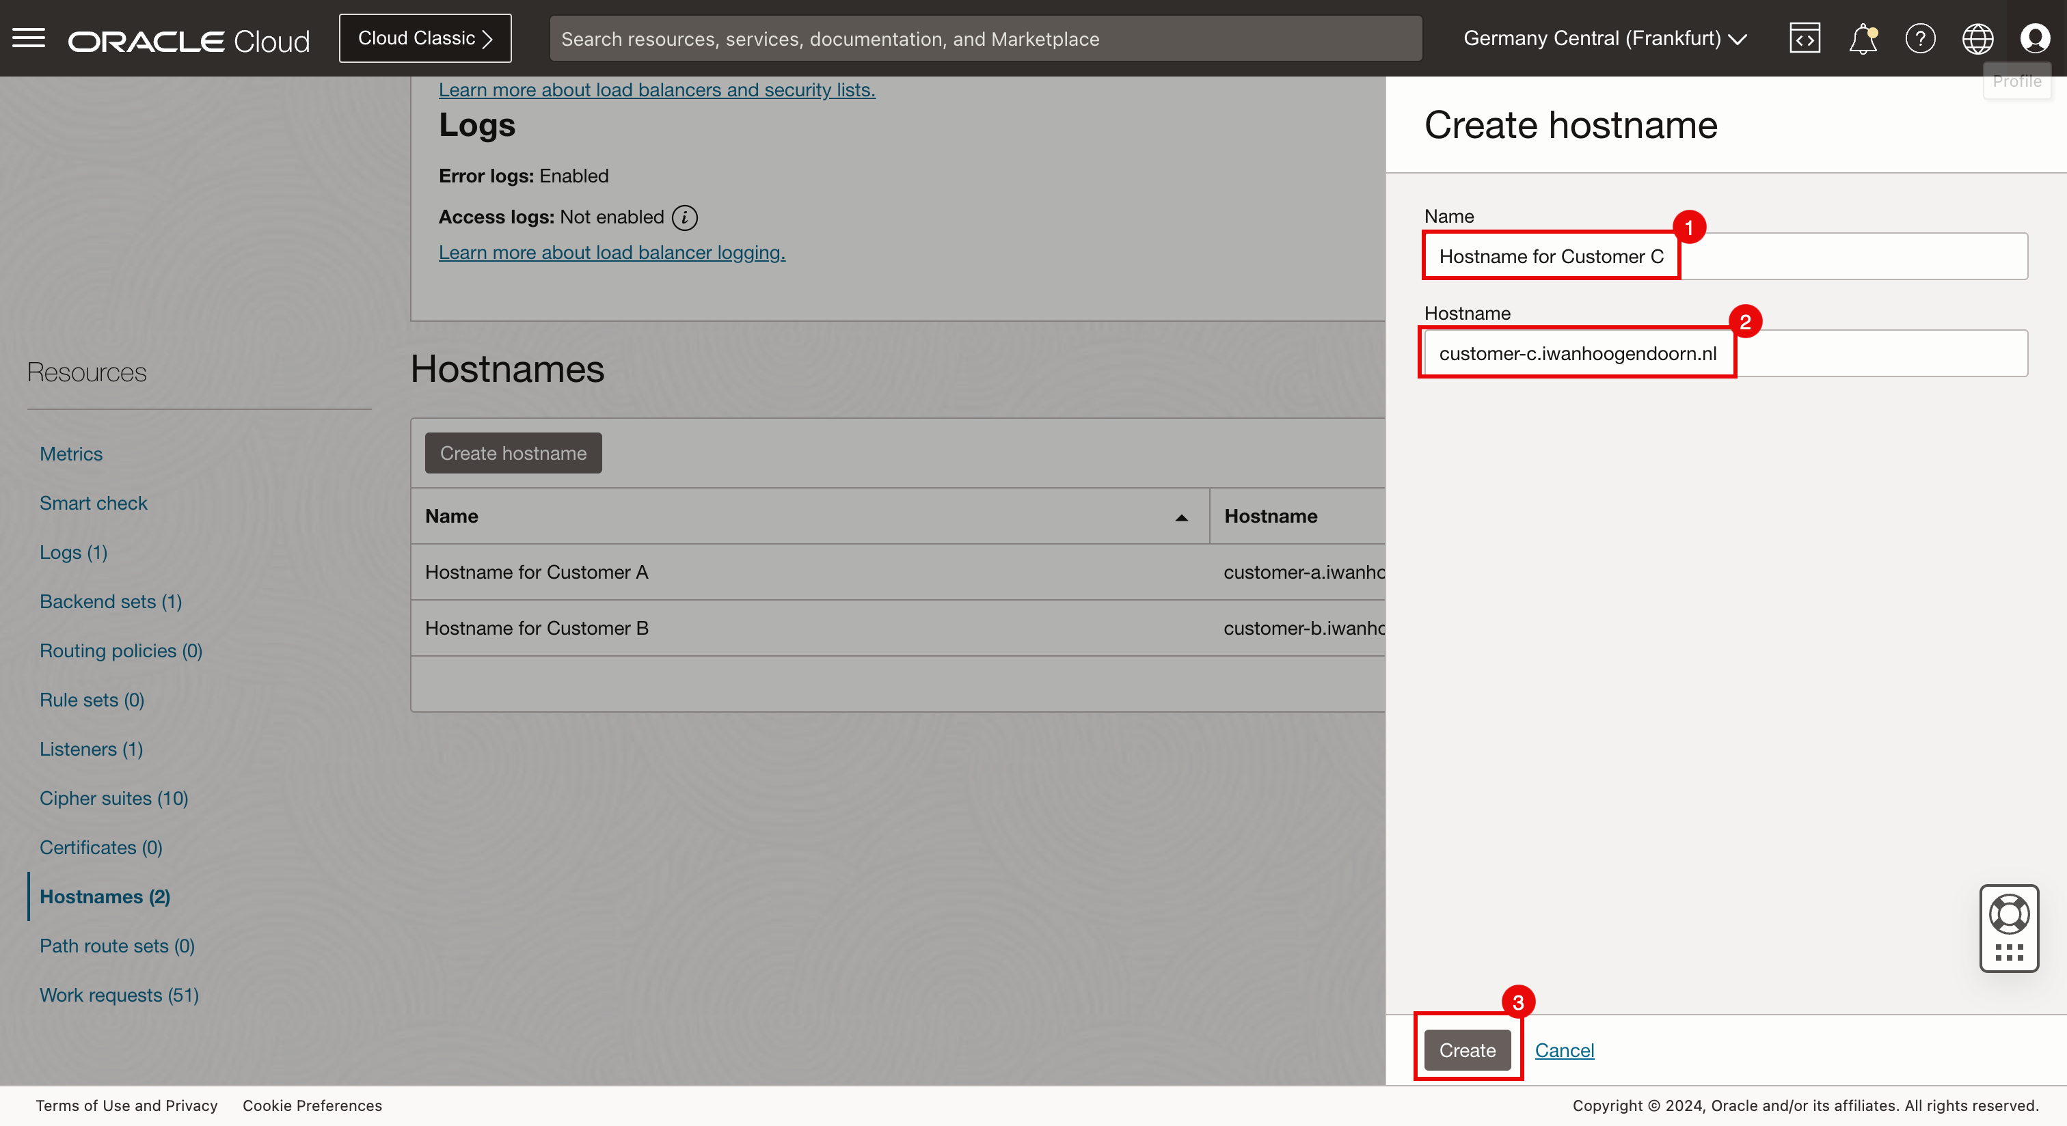
Task: Switch to Cloud Classic view
Action: tap(424, 38)
